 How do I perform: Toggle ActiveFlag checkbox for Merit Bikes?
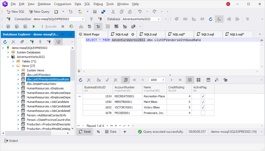[203, 102]
